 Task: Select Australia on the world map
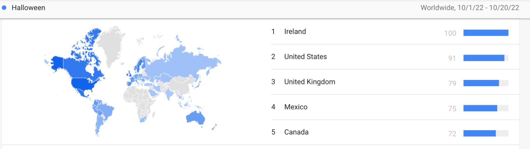coord(195,118)
